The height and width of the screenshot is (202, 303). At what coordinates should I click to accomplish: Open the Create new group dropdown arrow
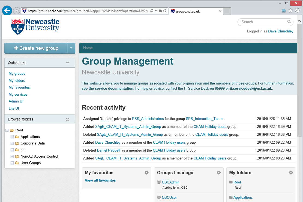[x=71, y=48]
